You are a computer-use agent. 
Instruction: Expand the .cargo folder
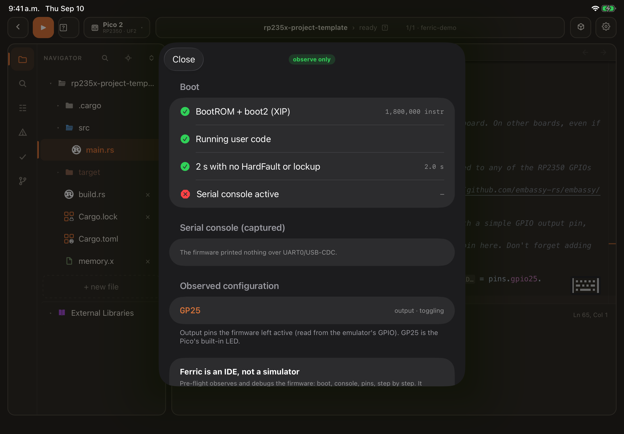coord(58,106)
